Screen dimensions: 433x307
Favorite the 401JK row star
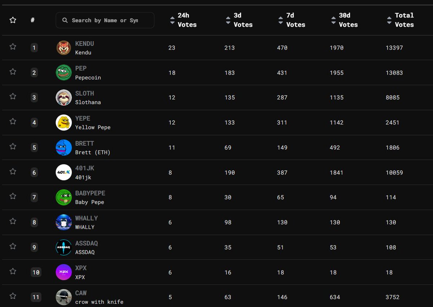pos(13,171)
